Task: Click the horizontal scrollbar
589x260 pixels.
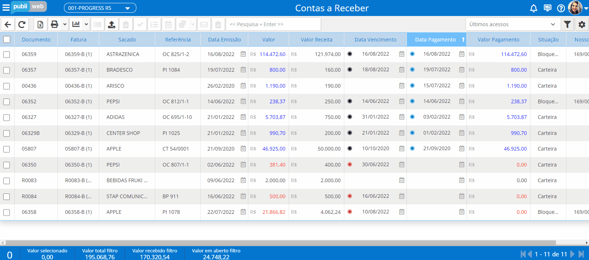Action: [x=281, y=243]
